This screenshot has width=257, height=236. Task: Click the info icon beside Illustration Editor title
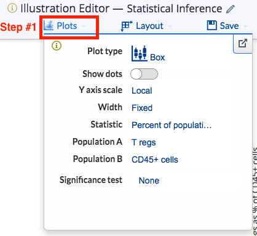click(12, 8)
